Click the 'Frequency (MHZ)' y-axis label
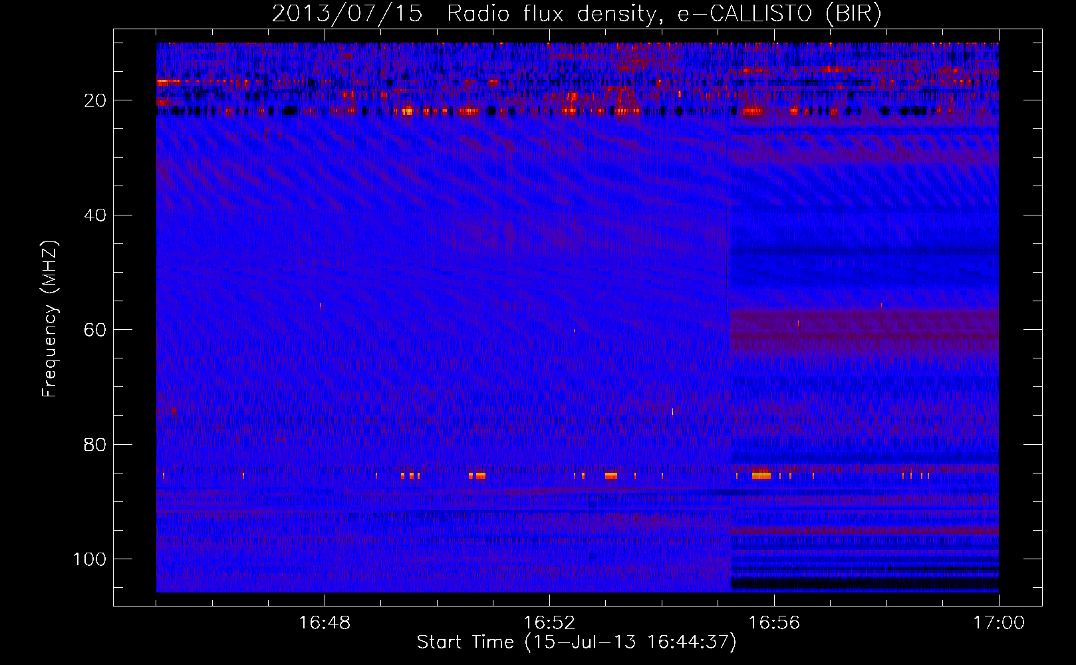This screenshot has height=665, width=1076. [x=50, y=319]
